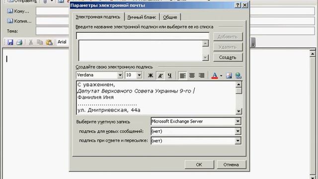Click 'Депутат Верховного Совета Украины' line
Screen dimensions: 318x179
(134, 91)
